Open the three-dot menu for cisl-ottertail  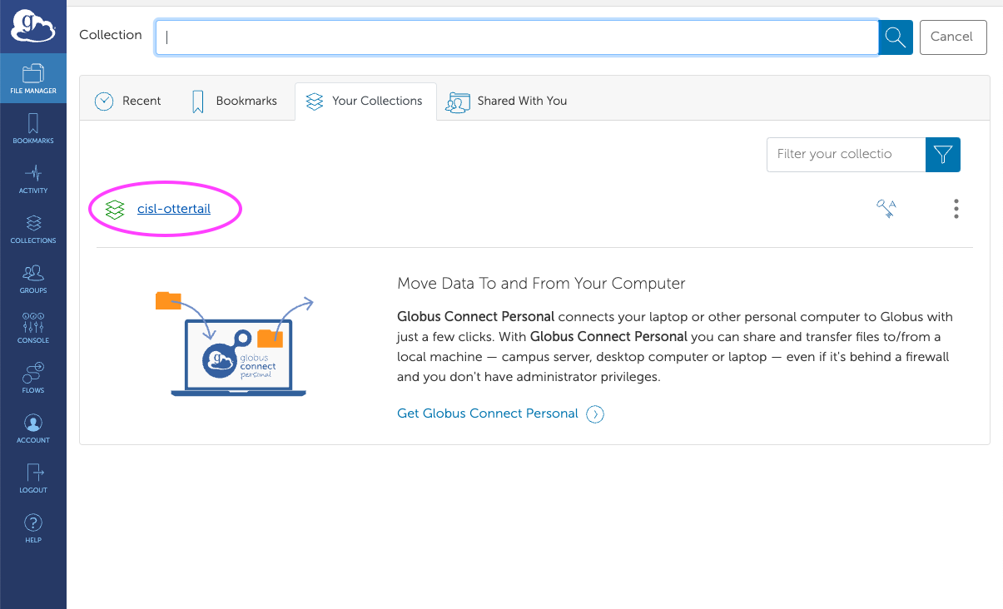956,209
